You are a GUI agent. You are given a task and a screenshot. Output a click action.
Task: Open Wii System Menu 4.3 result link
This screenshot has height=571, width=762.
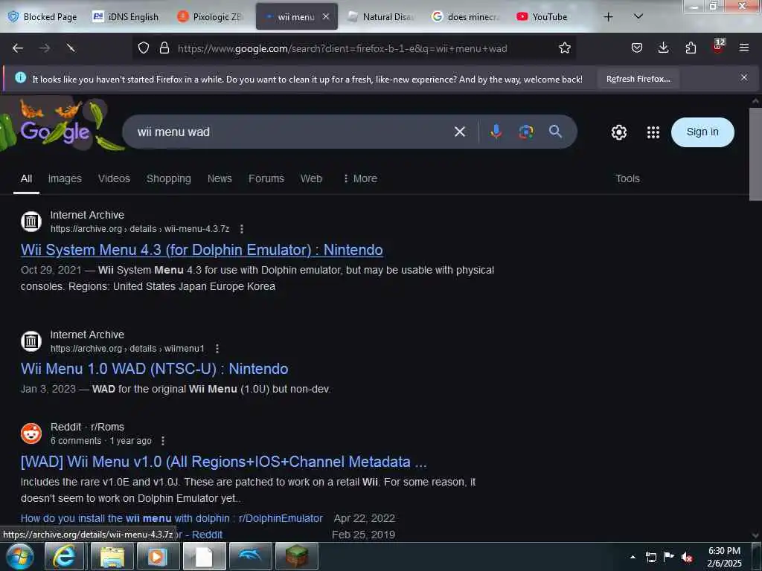click(x=202, y=250)
